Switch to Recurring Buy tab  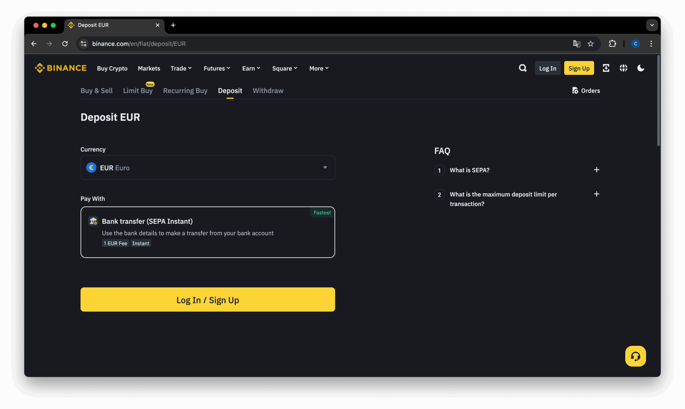coord(185,90)
